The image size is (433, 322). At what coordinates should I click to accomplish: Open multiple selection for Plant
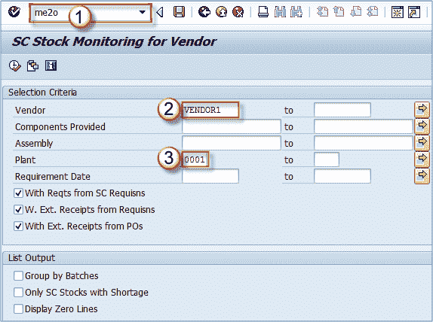pos(422,159)
